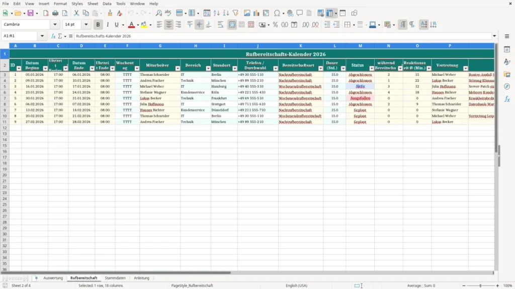515x289 pixels.
Task: Click the Insert Comment icon
Action: coord(300,13)
